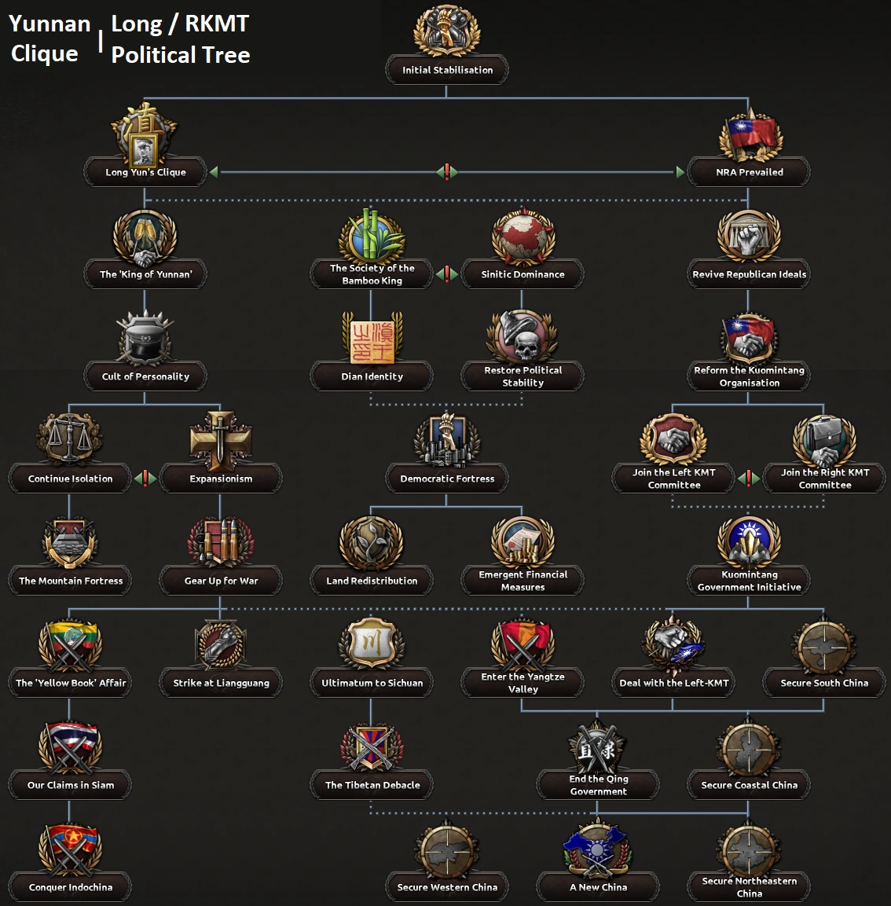This screenshot has height=906, width=891.
Task: Select the A New China focus label
Action: point(597,887)
